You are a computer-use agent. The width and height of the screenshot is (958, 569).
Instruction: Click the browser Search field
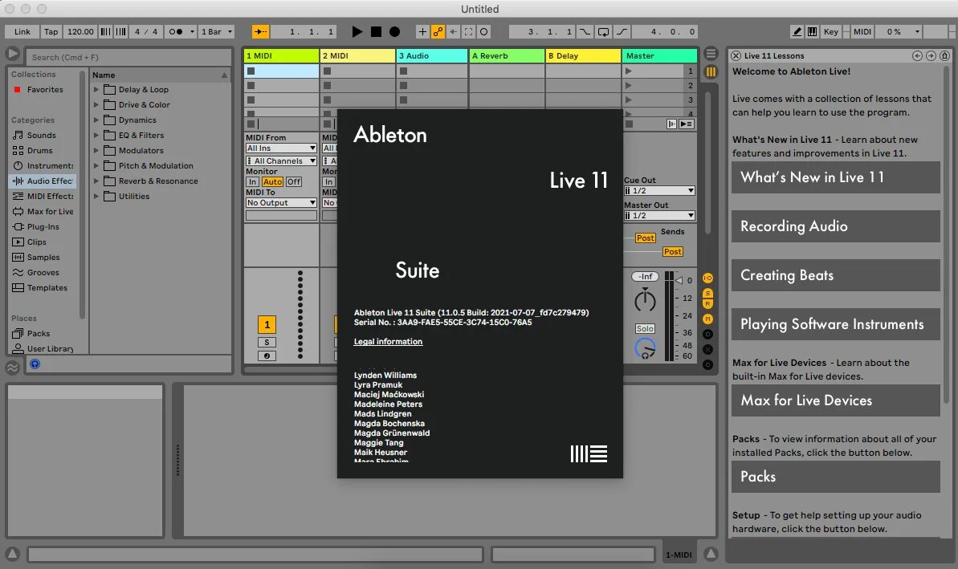tap(129, 58)
